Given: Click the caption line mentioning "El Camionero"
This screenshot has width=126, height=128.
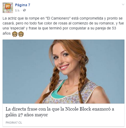Looking at the screenshot, I should click(62, 18).
